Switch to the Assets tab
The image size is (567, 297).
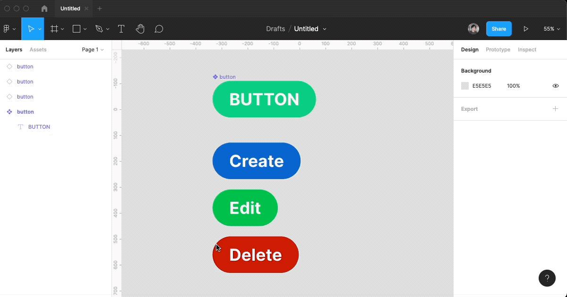[38, 49]
